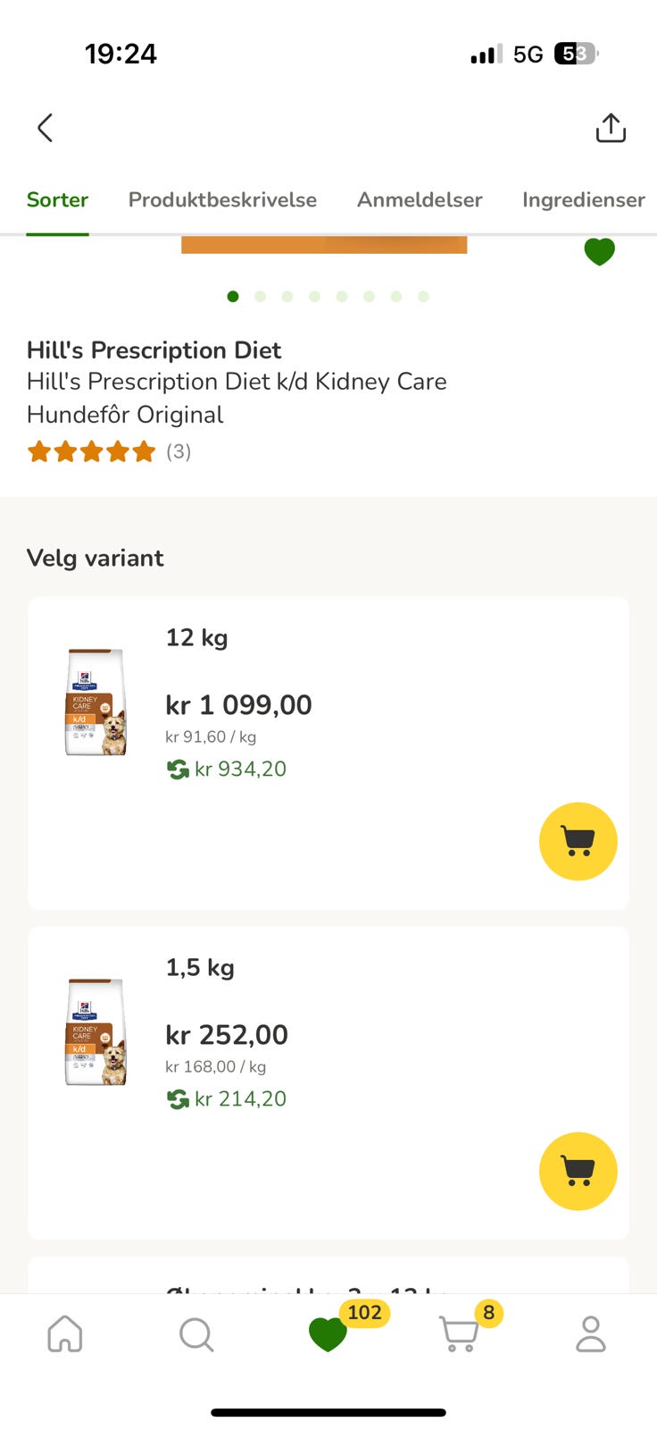Image resolution: width=657 pixels, height=1430 pixels.
Task: Open the Home icon in bottom navigation
Action: (65, 1334)
